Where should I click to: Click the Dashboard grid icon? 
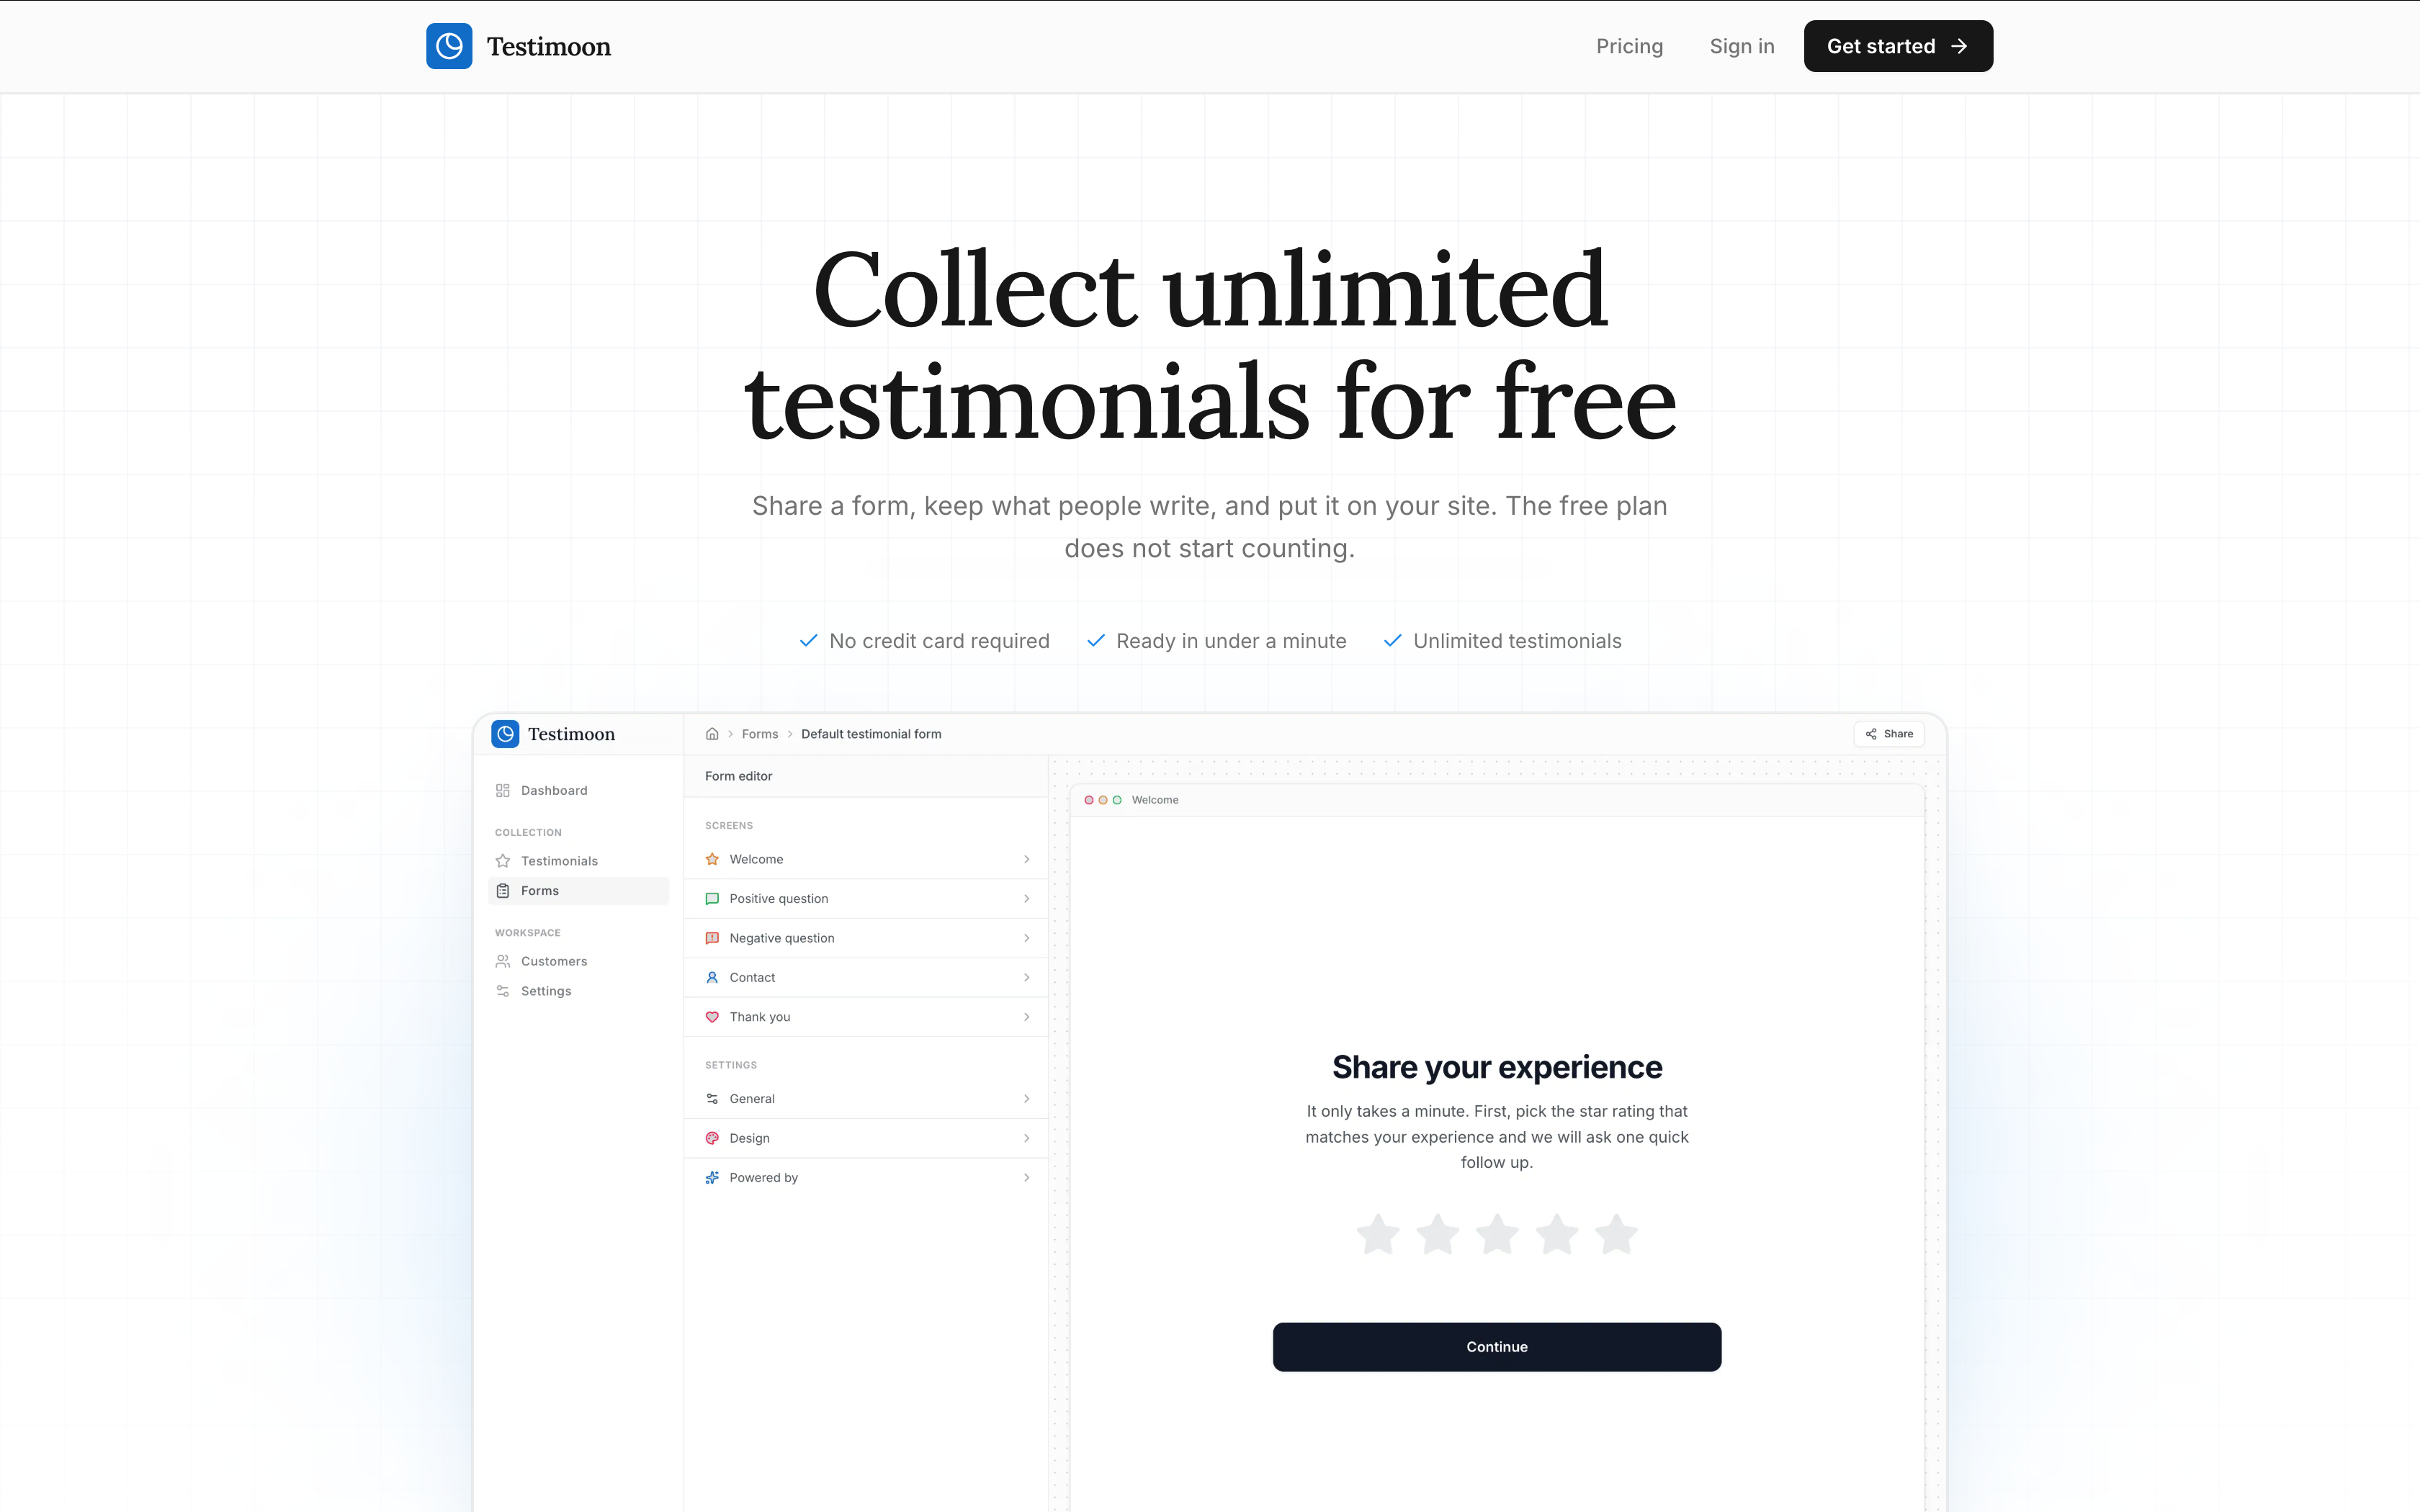pos(503,790)
